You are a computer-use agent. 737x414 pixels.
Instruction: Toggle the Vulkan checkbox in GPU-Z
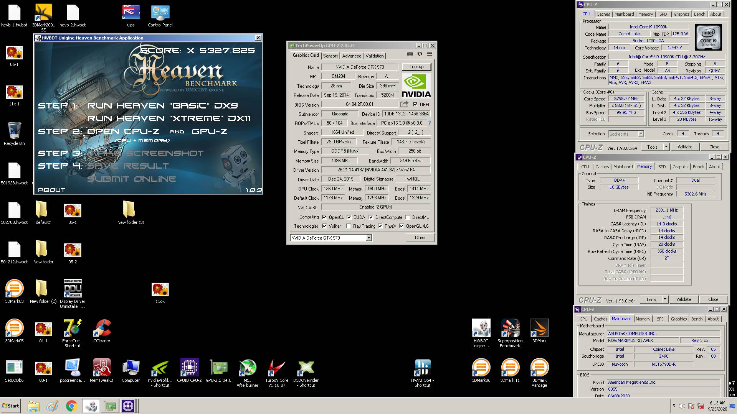pyautogui.click(x=324, y=226)
